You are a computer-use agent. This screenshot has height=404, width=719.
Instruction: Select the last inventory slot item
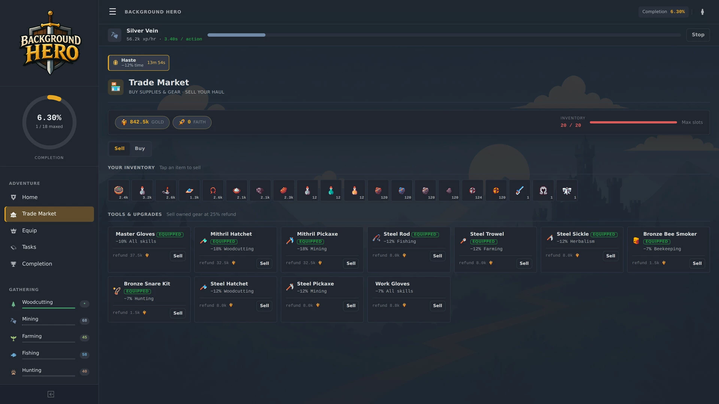coord(567,190)
